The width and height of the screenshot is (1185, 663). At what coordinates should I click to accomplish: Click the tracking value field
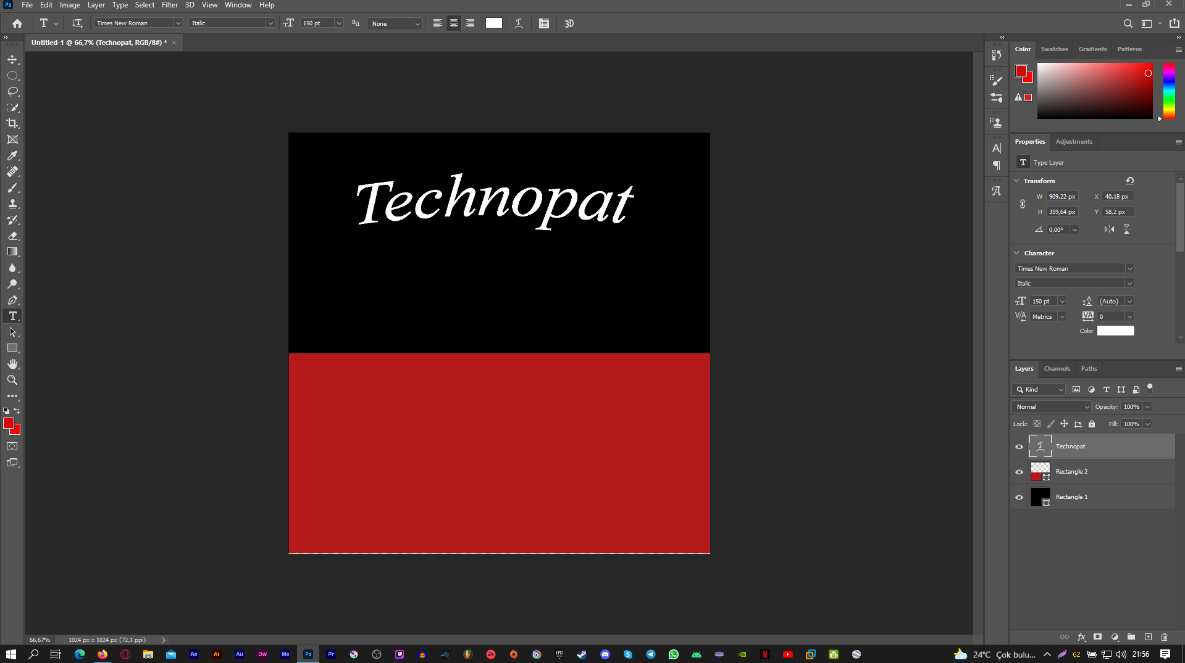(1111, 317)
